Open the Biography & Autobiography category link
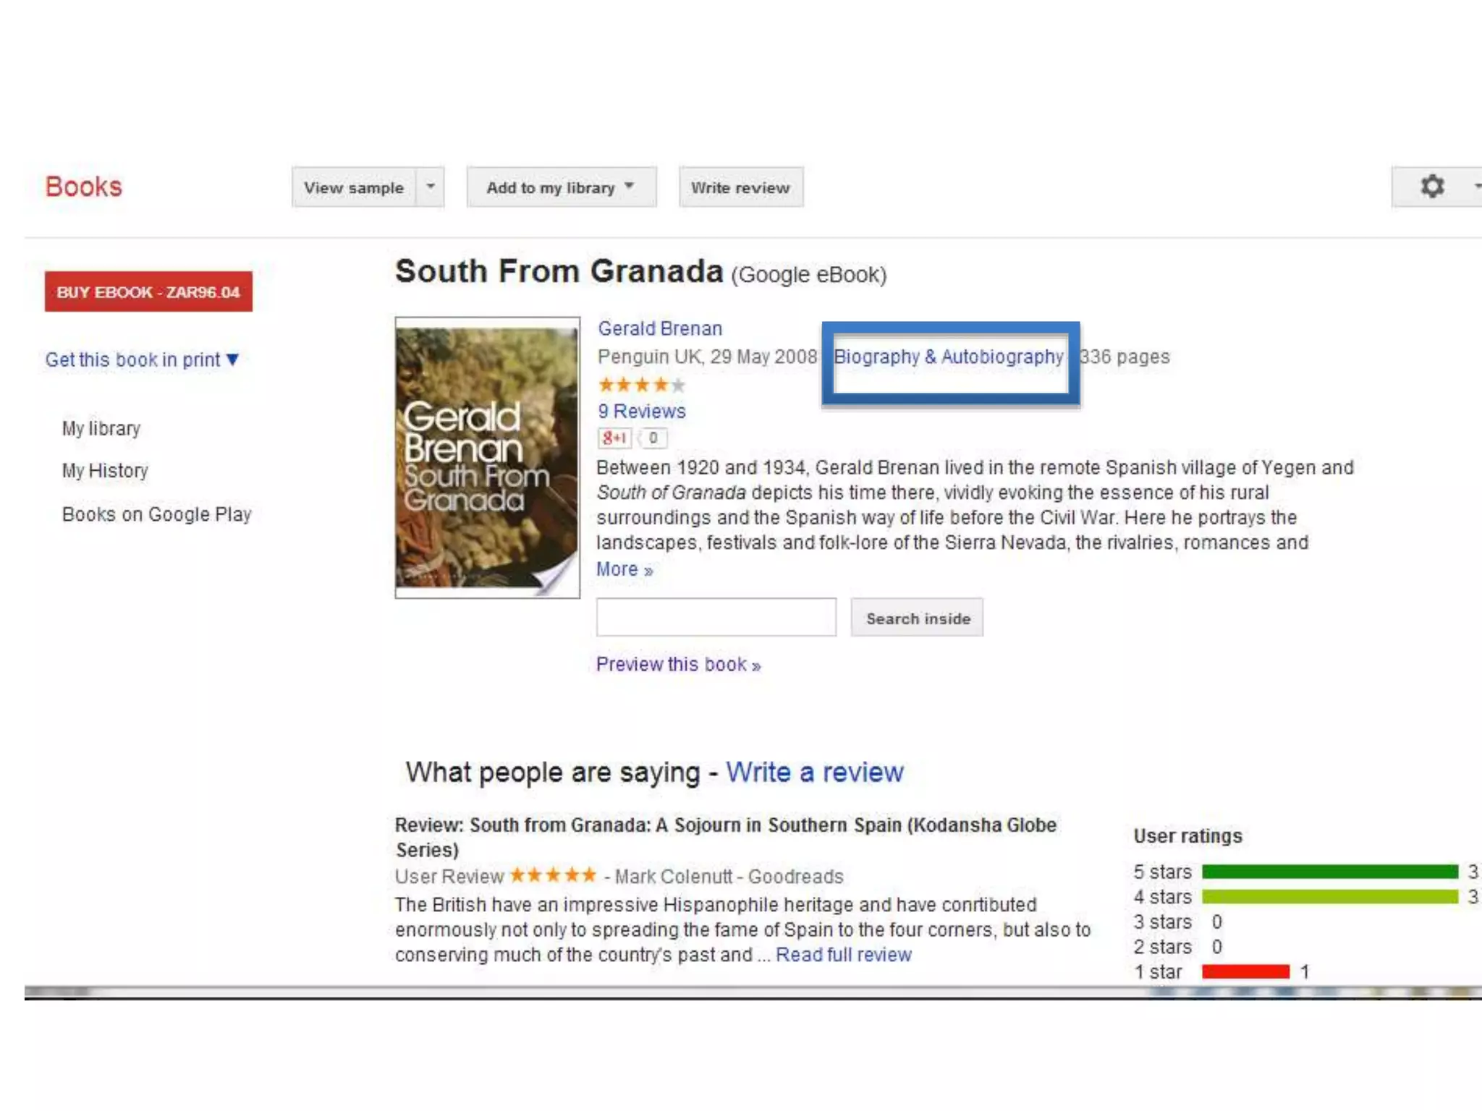1482x1111 pixels. coord(948,357)
